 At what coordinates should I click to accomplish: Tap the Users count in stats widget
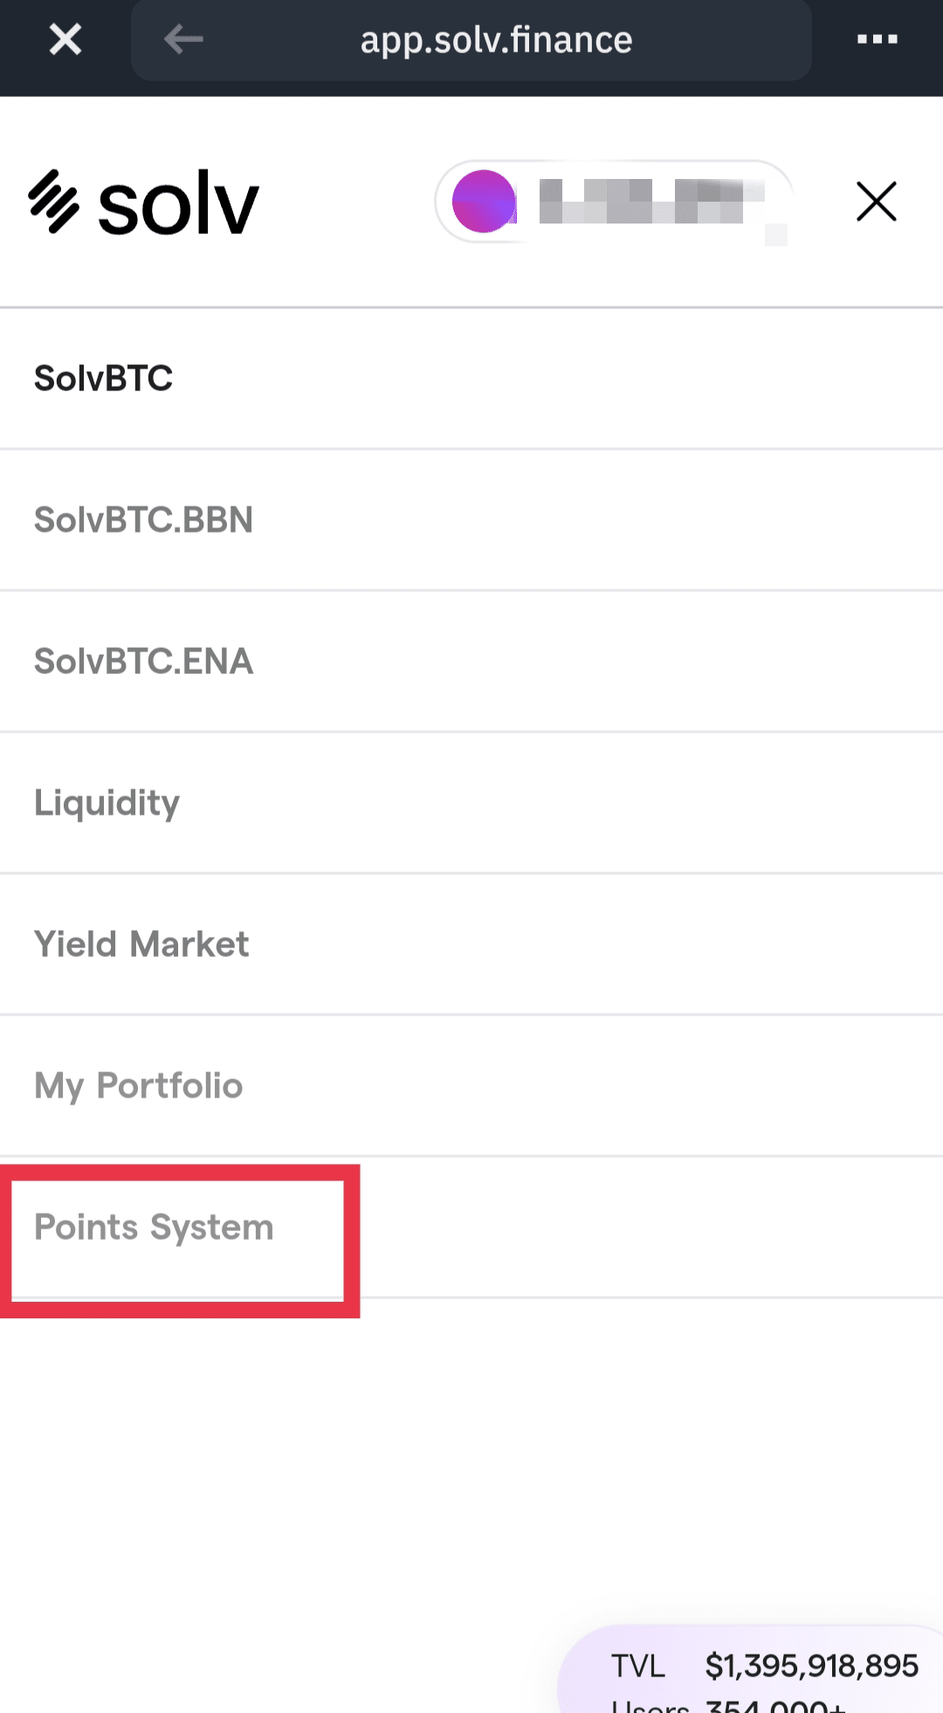coord(774,1705)
